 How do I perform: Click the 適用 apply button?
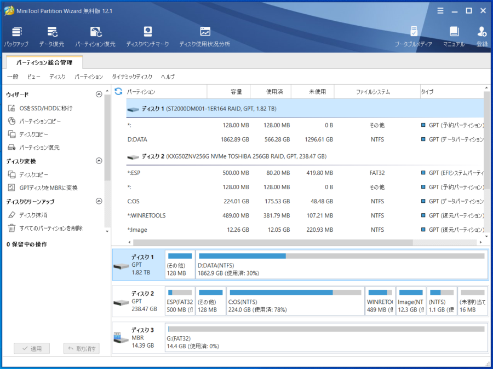click(x=32, y=348)
